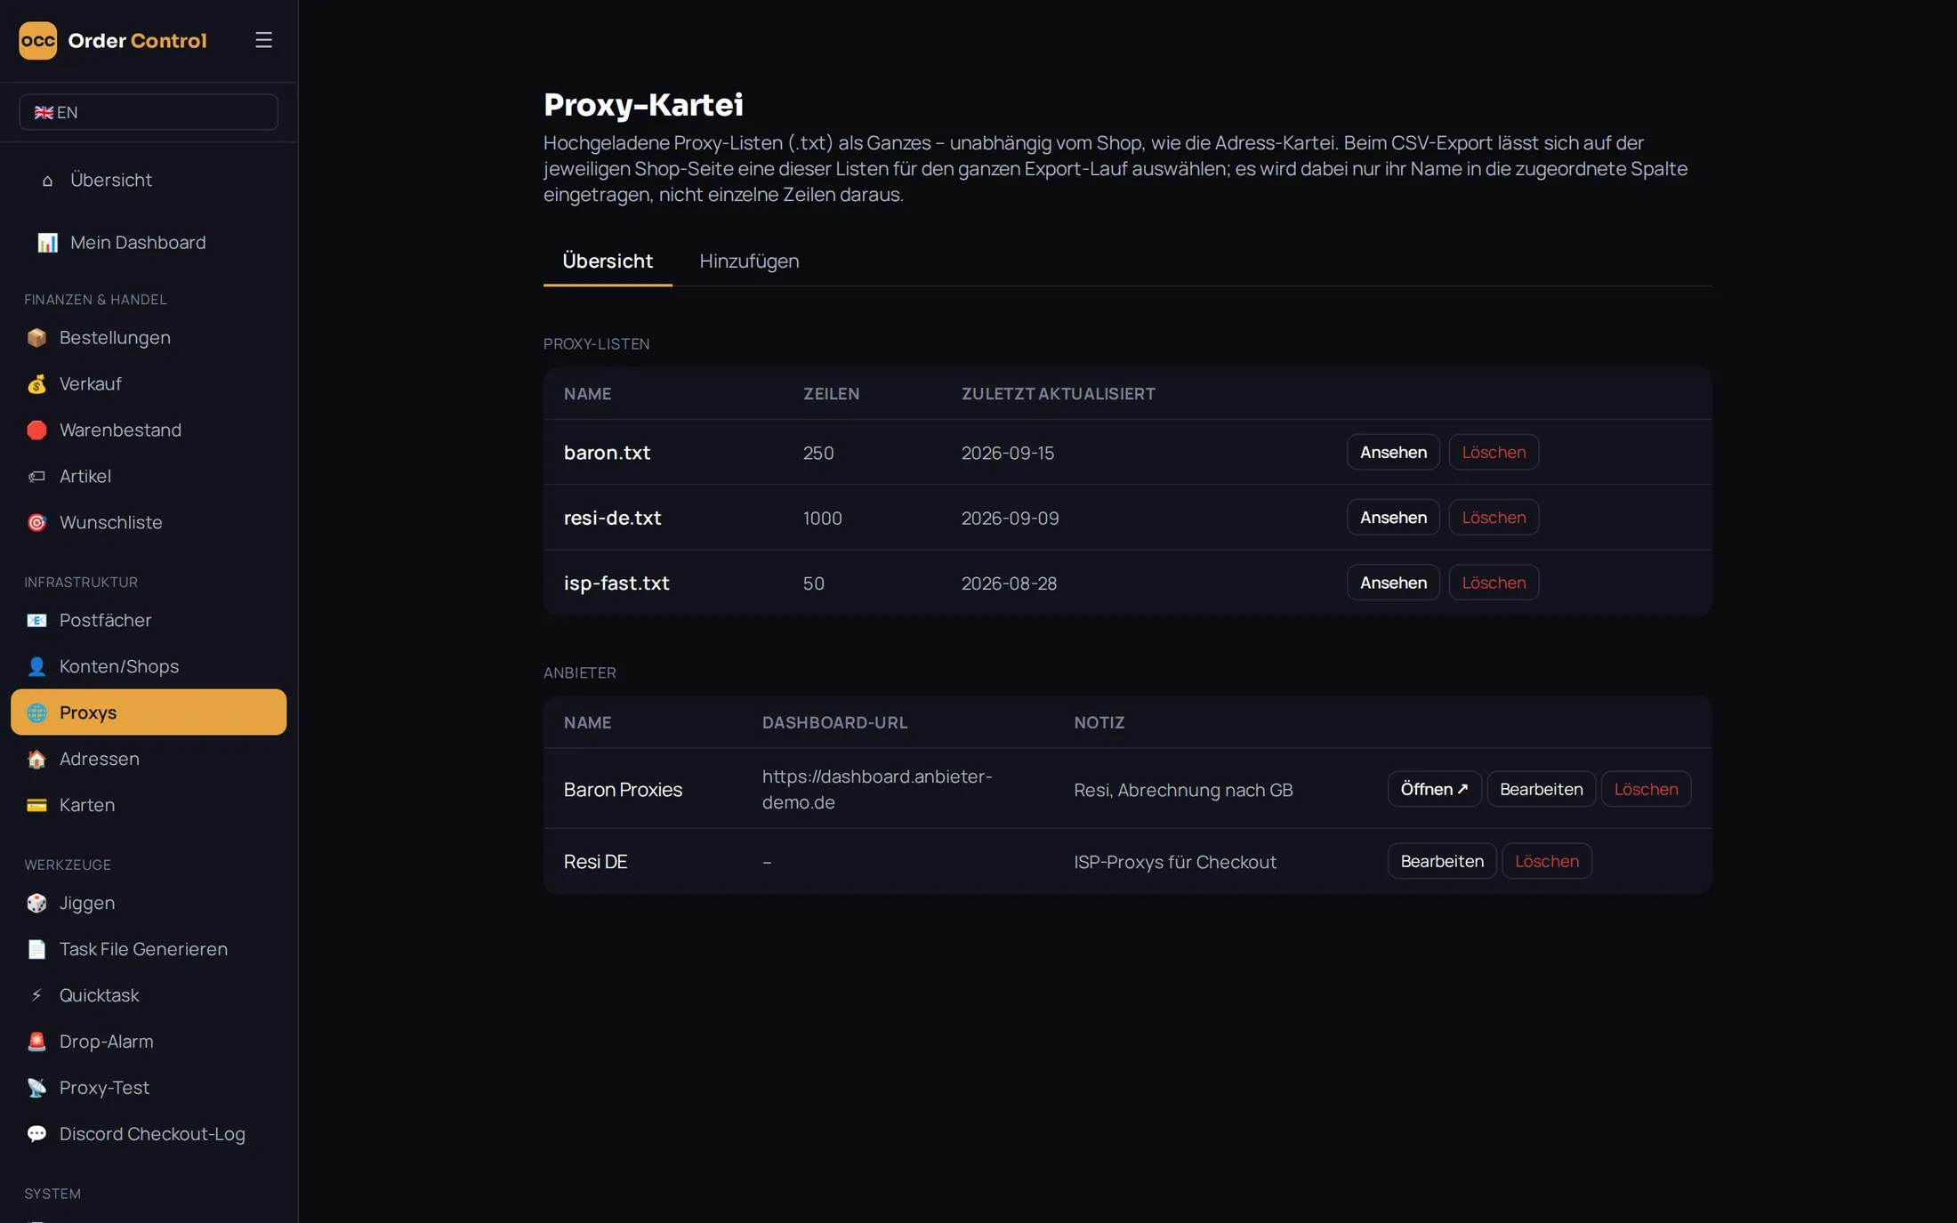Select the Übersicht tab
This screenshot has height=1223, width=1957.
click(608, 261)
